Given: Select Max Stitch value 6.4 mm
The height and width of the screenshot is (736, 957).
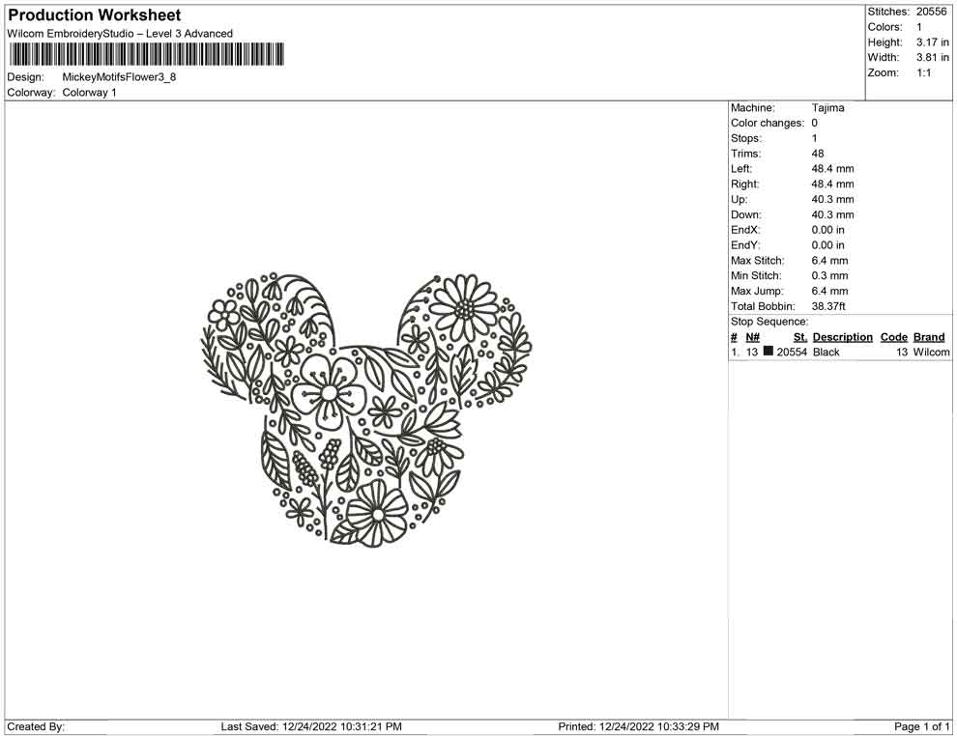Looking at the screenshot, I should click(x=829, y=261).
